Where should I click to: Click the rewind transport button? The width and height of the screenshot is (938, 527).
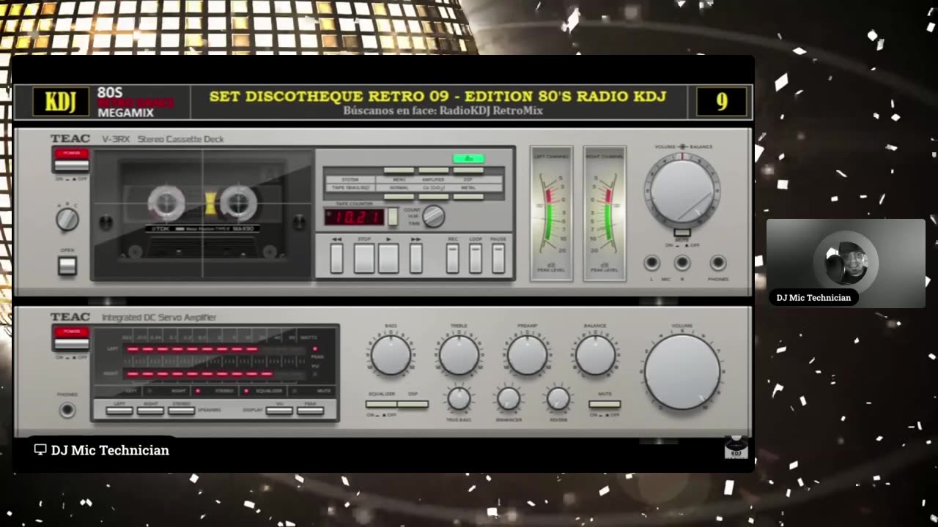pos(337,258)
